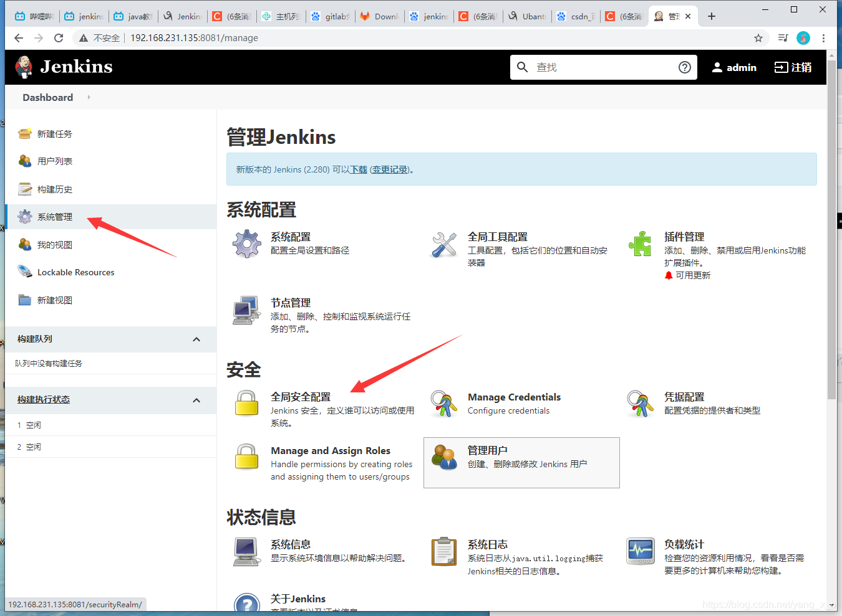This screenshot has width=842, height=616.
Task: Open the Chrome reading list icon
Action: click(783, 38)
